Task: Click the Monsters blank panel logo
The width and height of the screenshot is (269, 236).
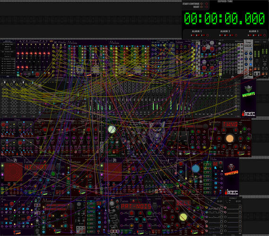Action: [231, 170]
